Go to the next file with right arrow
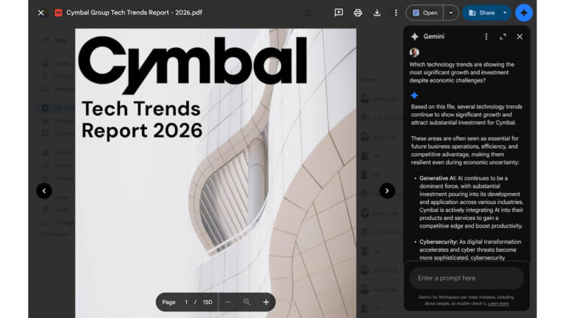The height and width of the screenshot is (318, 565). [x=387, y=191]
